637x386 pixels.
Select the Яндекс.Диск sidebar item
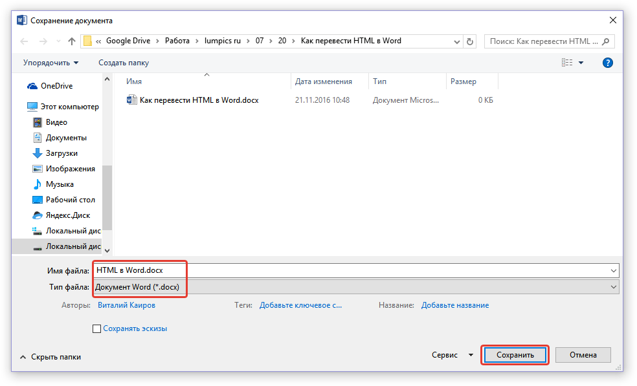pos(67,215)
